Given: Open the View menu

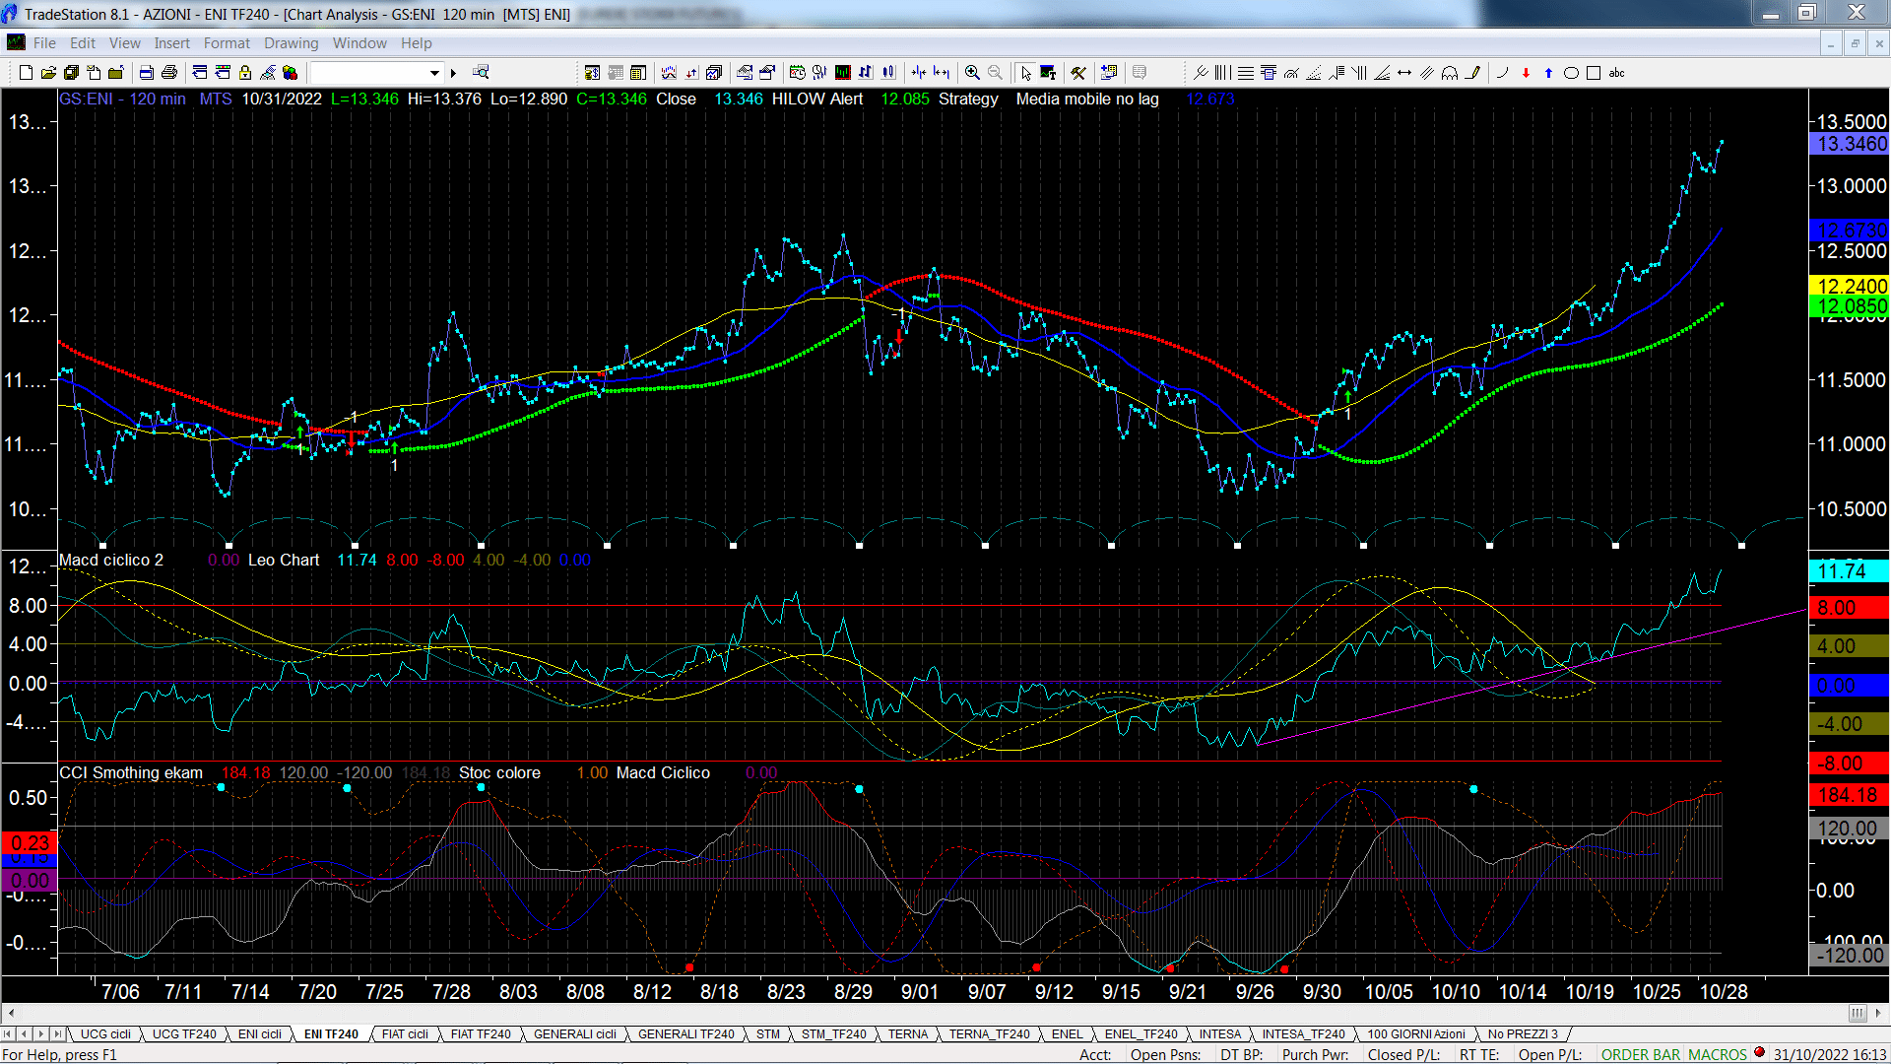Looking at the screenshot, I should click(125, 43).
